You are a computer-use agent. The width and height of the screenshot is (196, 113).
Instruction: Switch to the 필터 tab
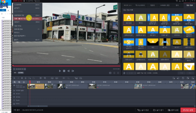pyautogui.click(x=177, y=6)
